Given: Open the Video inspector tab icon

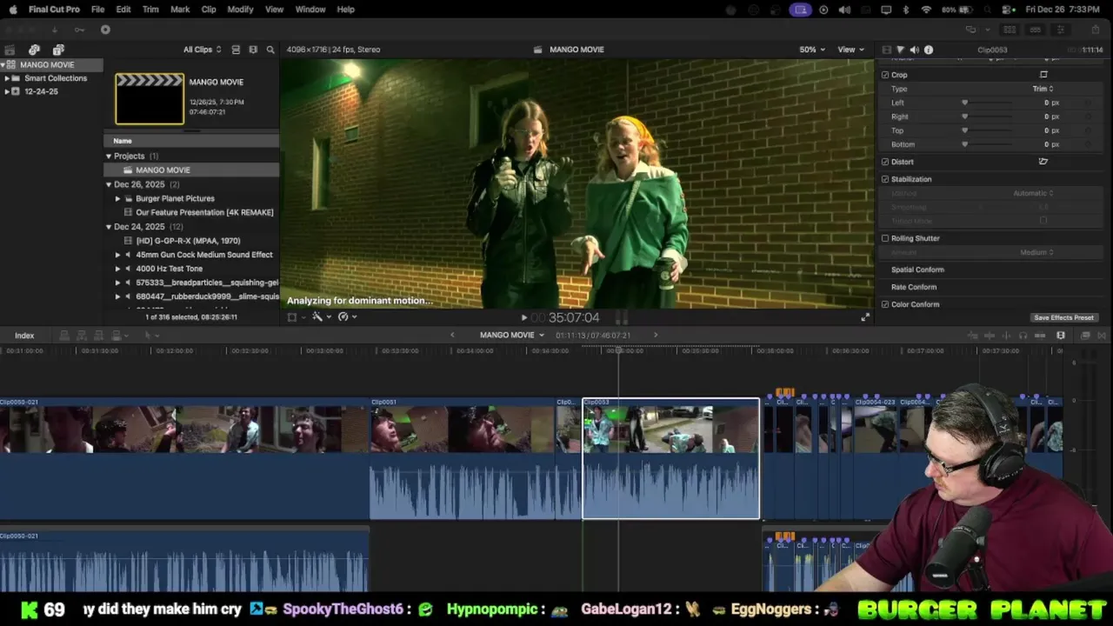Looking at the screenshot, I should [x=886, y=50].
